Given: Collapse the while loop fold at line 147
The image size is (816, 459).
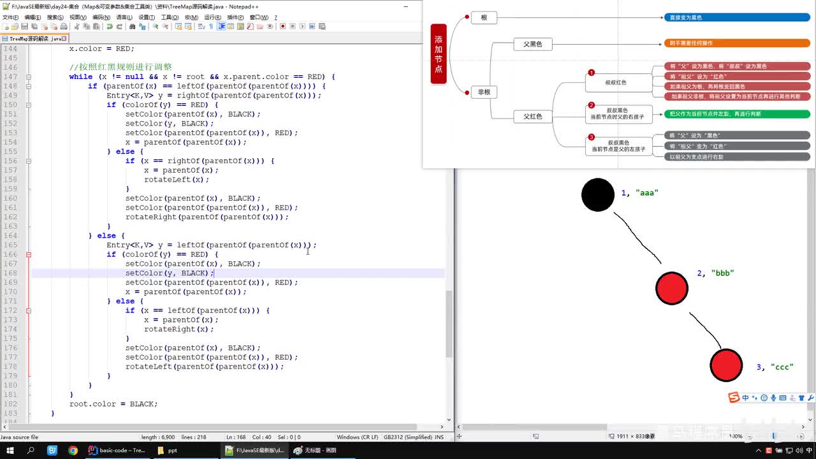Looking at the screenshot, I should click(29, 76).
